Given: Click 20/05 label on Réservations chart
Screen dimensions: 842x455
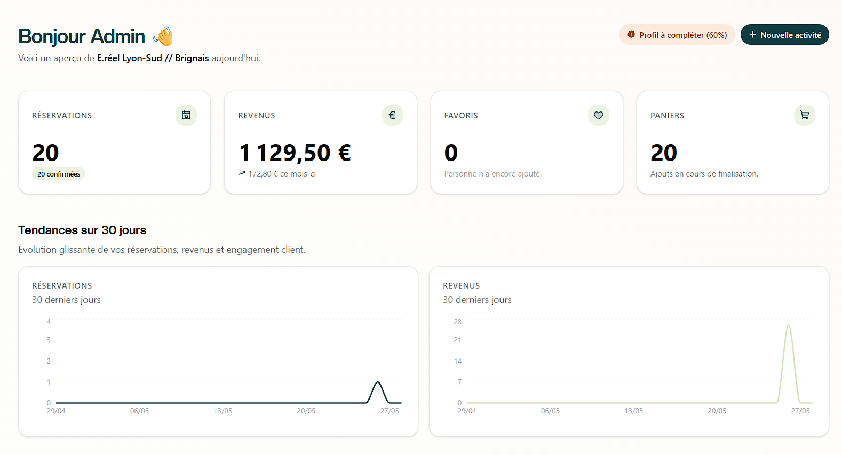Looking at the screenshot, I should click(x=306, y=411).
